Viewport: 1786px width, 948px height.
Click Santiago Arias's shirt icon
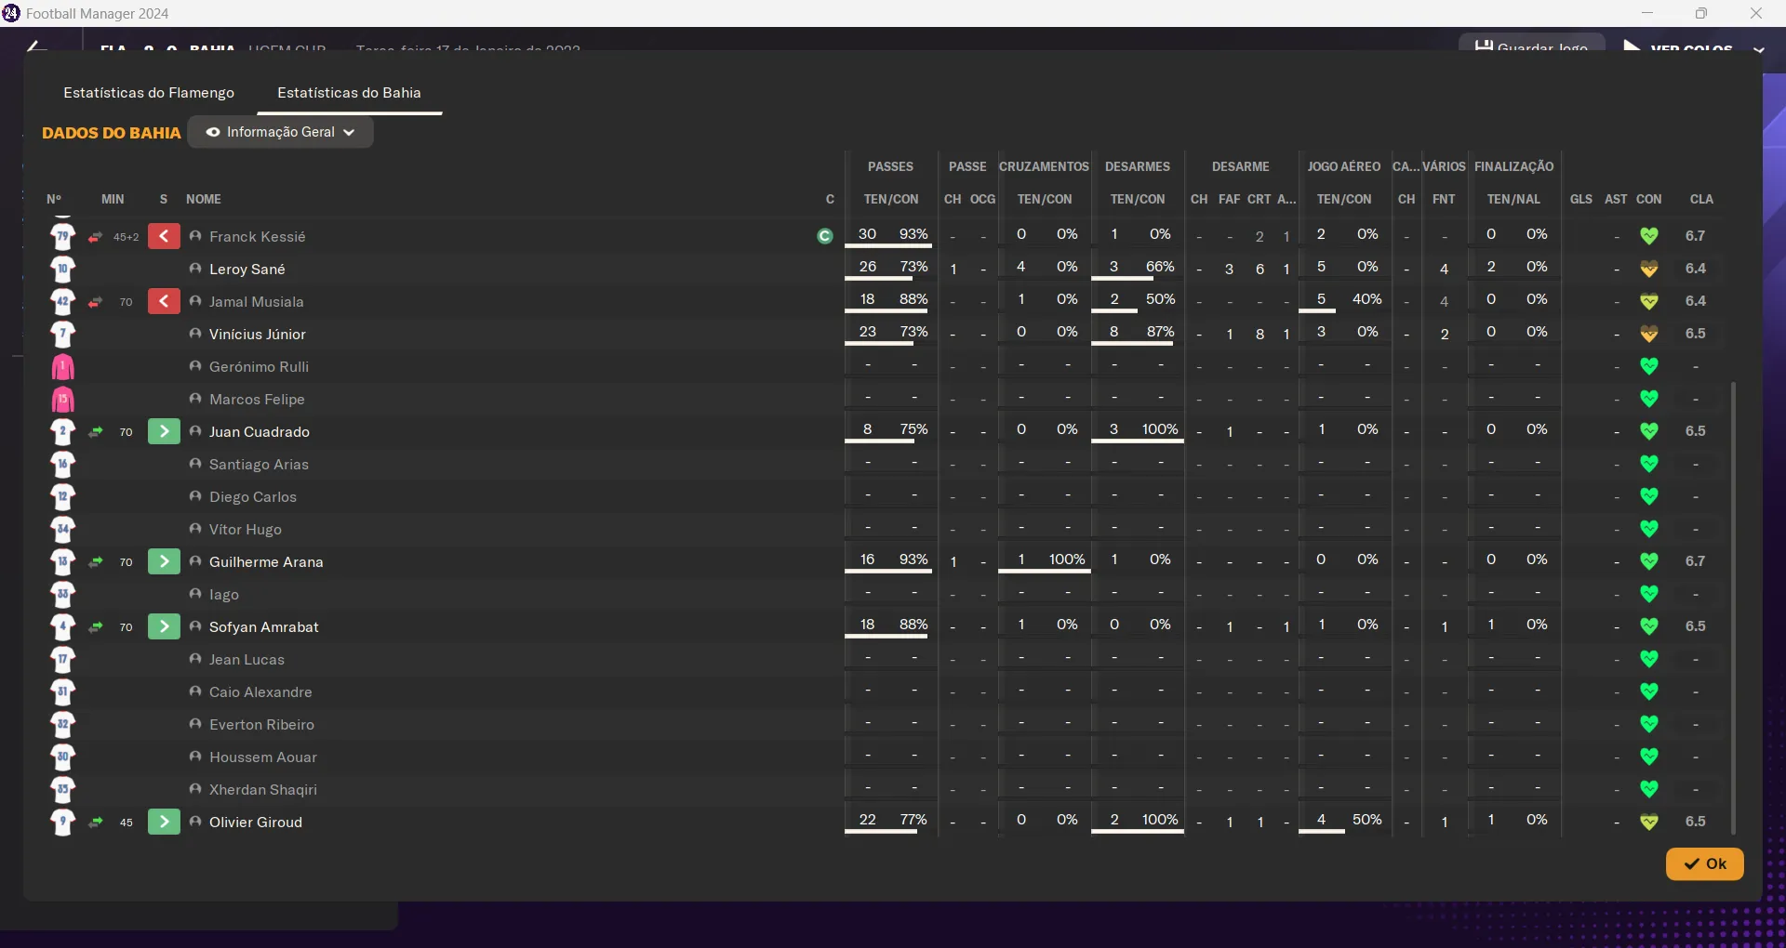[x=62, y=464]
